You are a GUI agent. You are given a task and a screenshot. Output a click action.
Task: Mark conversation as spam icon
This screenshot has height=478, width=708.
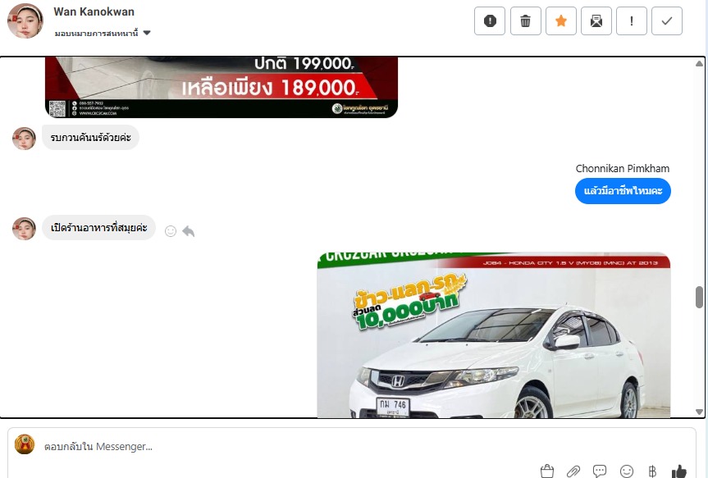tap(490, 20)
